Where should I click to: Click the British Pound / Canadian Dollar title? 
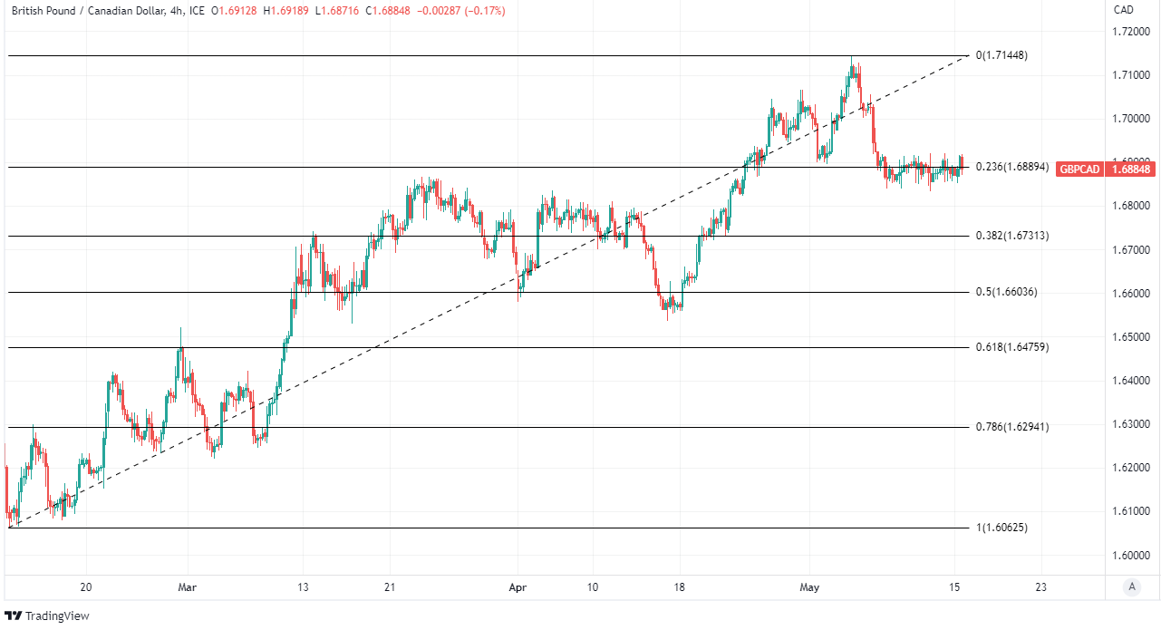87,11
